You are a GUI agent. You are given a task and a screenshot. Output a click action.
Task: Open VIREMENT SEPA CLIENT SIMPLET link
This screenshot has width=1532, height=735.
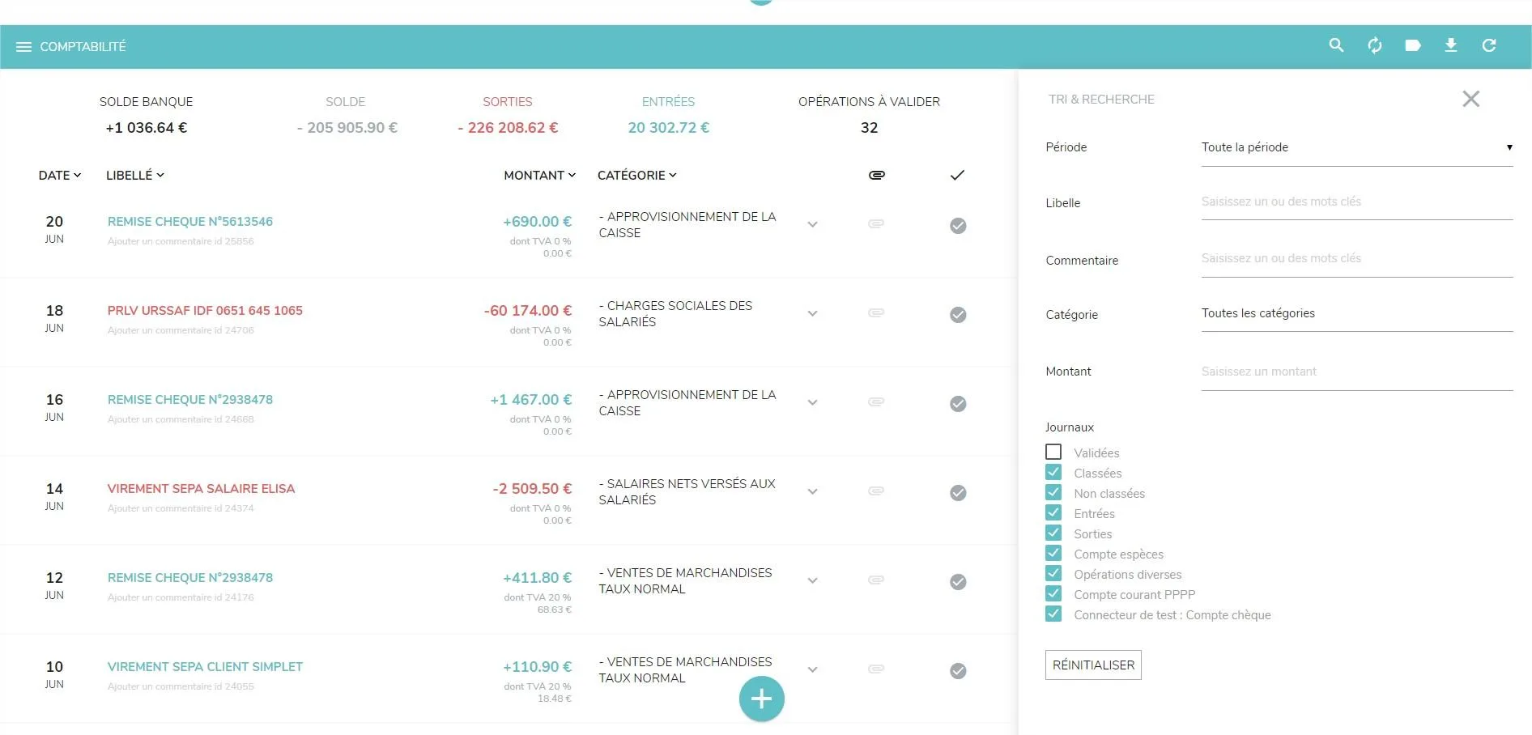(x=205, y=667)
